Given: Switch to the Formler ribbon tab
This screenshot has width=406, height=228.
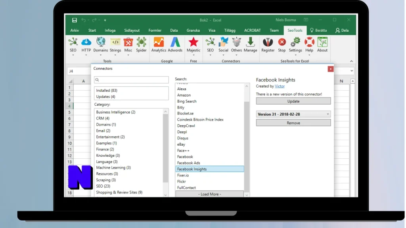Looking at the screenshot, I should click(155, 30).
